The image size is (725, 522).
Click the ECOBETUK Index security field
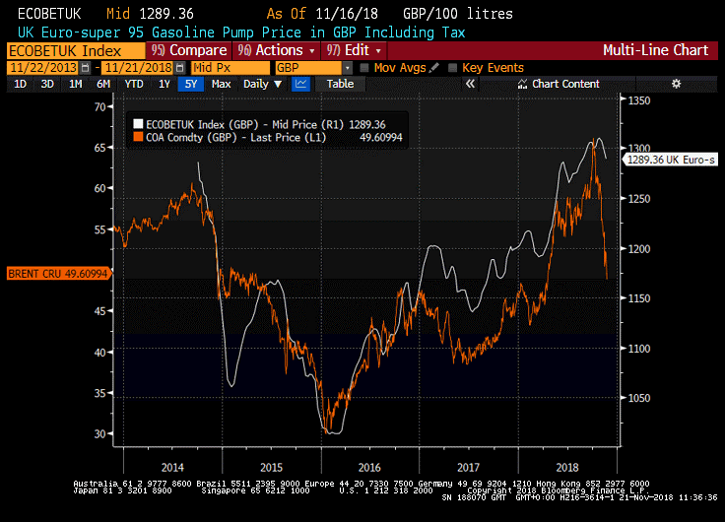coord(76,50)
